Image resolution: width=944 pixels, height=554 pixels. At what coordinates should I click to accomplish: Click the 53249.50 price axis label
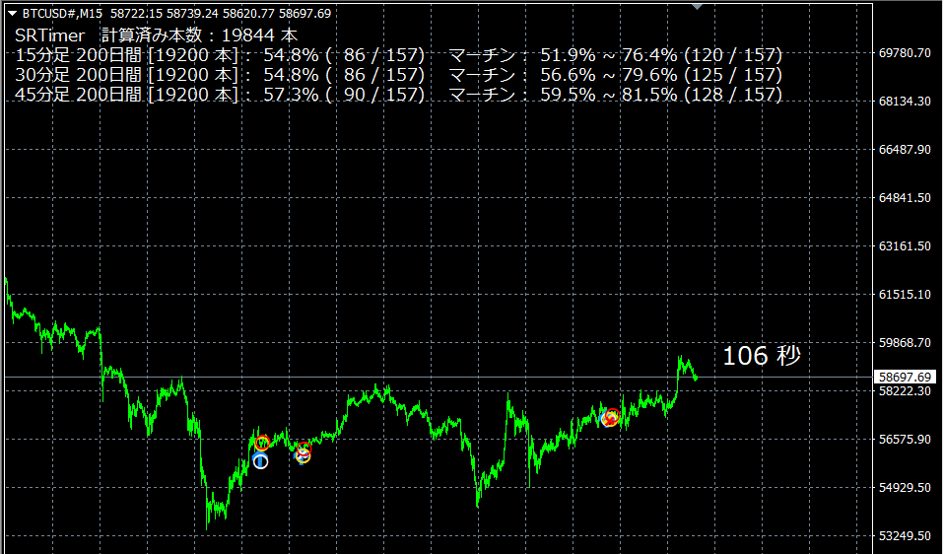coord(905,535)
